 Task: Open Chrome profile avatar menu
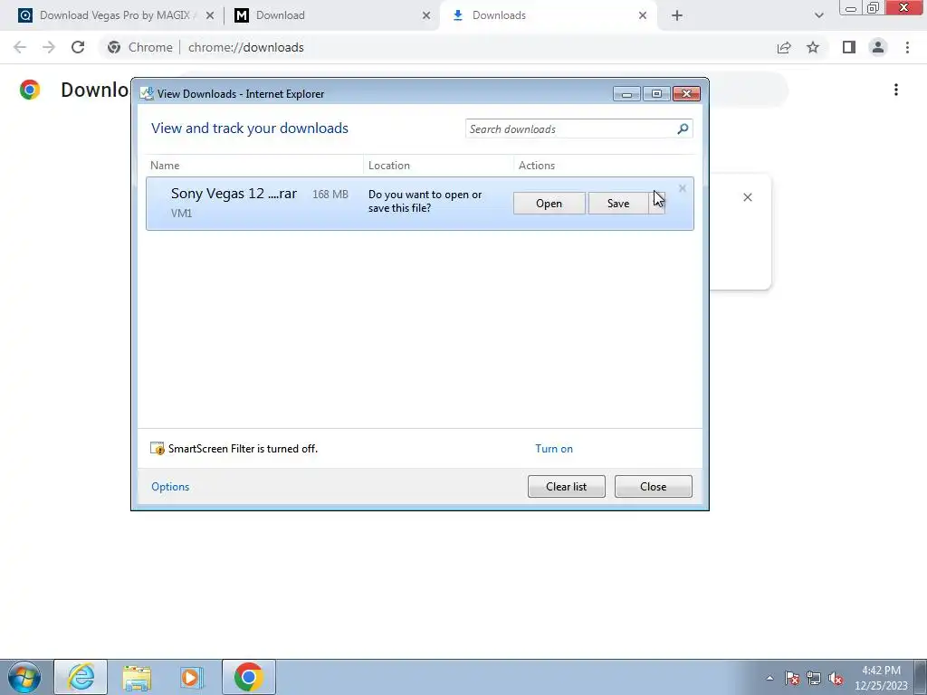[878, 47]
